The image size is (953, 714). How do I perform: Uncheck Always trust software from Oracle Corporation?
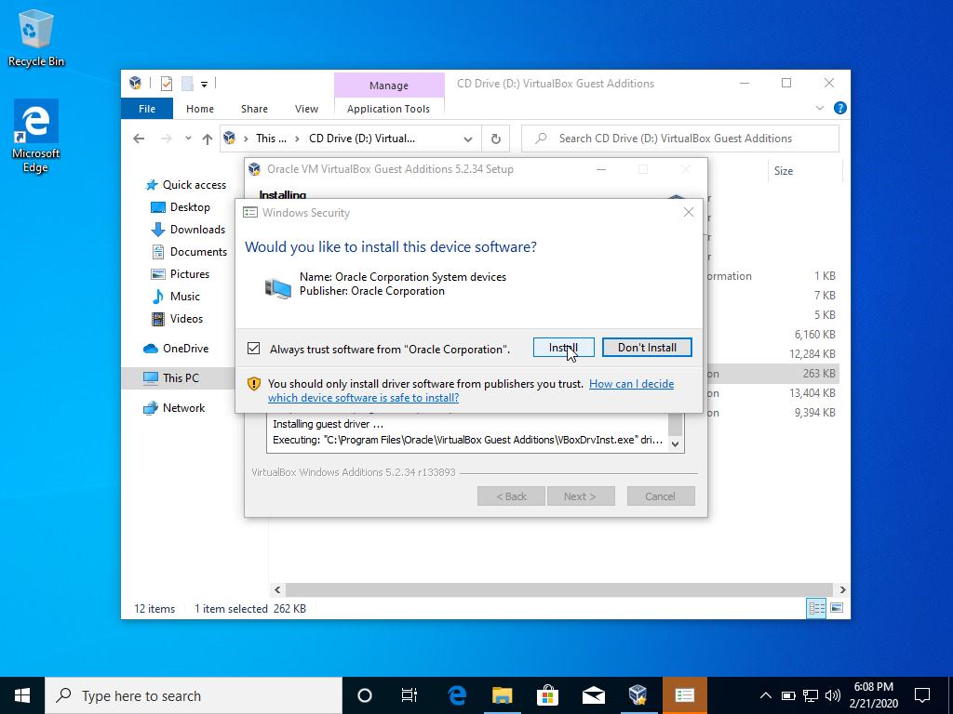pos(253,349)
